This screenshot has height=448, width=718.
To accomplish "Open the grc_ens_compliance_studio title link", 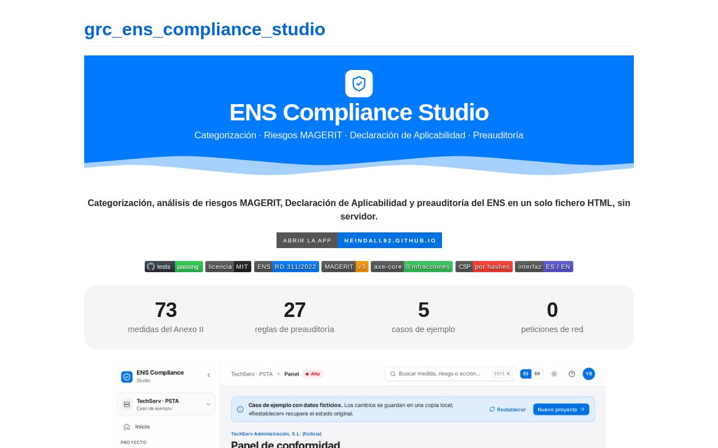I will pyautogui.click(x=205, y=29).
